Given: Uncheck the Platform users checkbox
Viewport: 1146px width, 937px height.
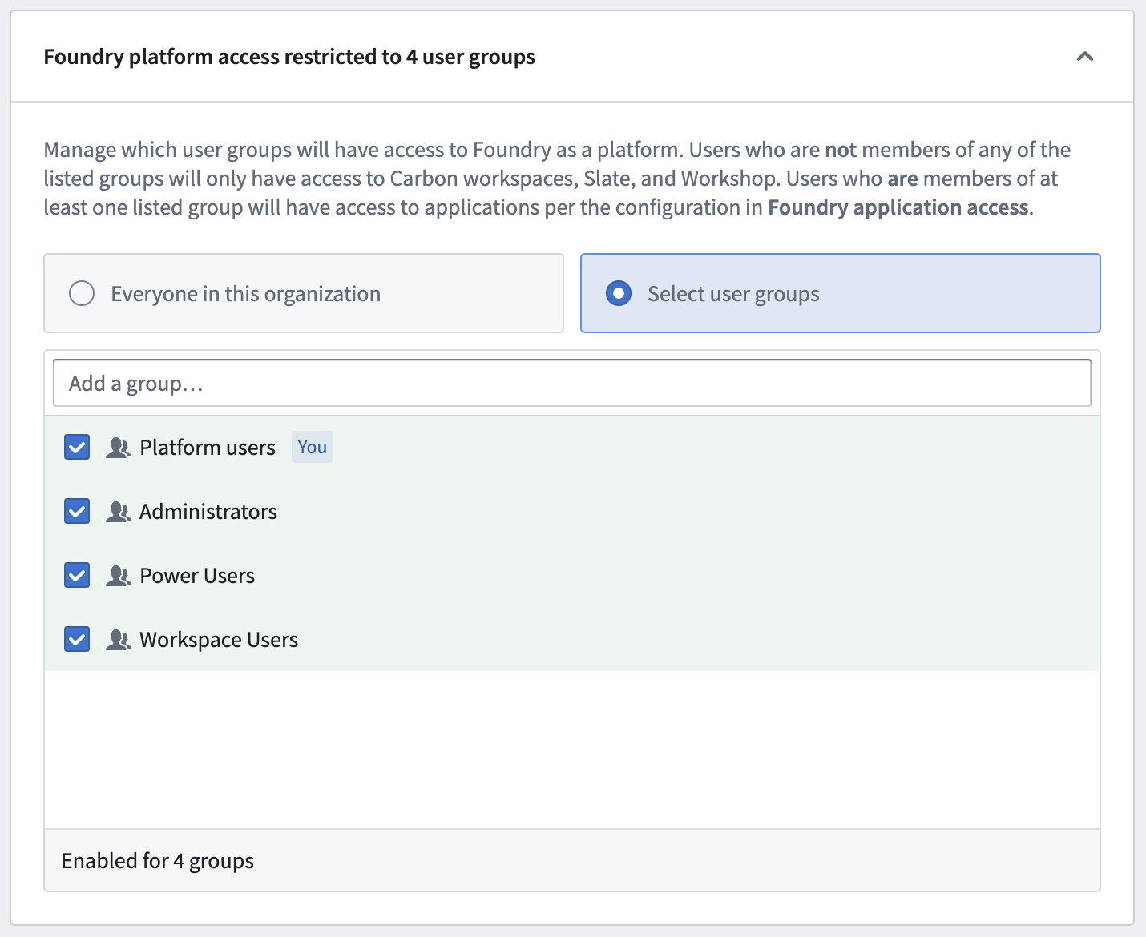Looking at the screenshot, I should tap(77, 447).
